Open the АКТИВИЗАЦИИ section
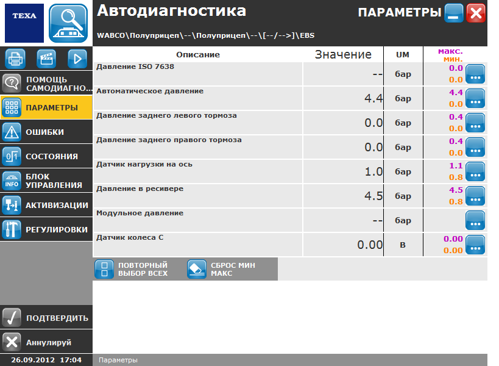The height and width of the screenshot is (366, 499). point(46,205)
